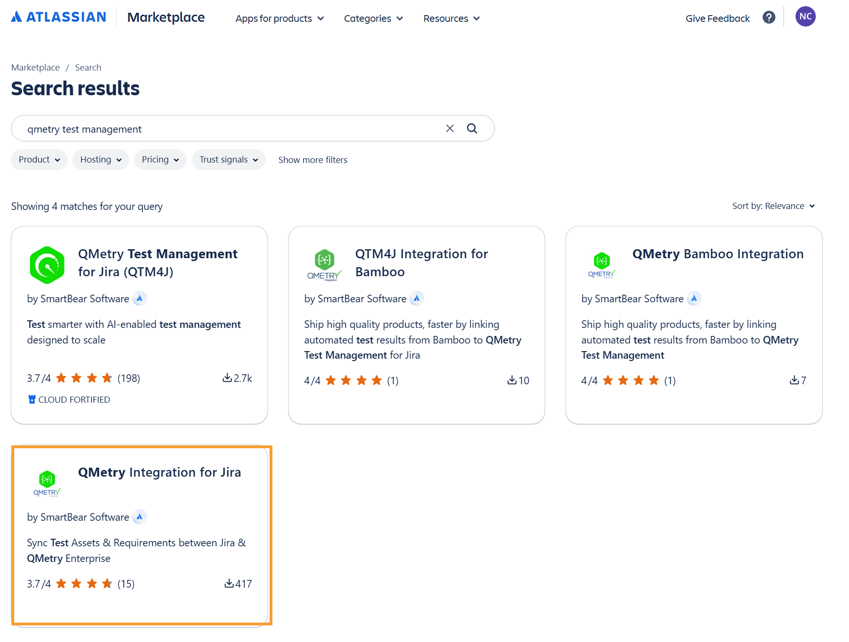Click the star rating with 198 reviews
The height and width of the screenshot is (642, 849).
tap(84, 378)
